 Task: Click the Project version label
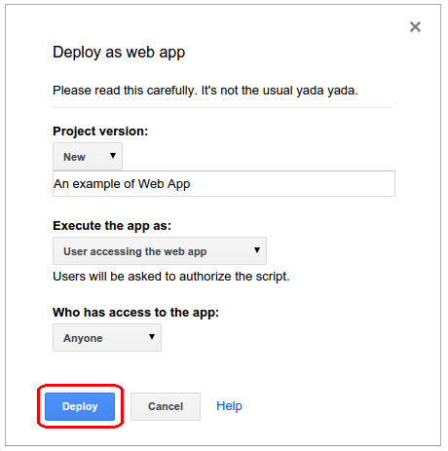coord(100,132)
